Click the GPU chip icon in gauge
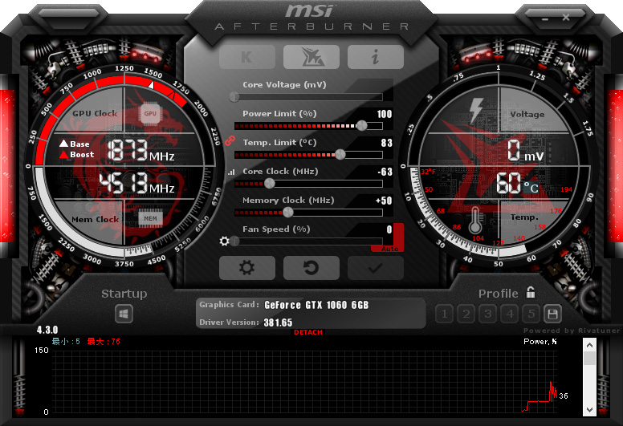Viewport: 623px width, 426px height. [150, 114]
